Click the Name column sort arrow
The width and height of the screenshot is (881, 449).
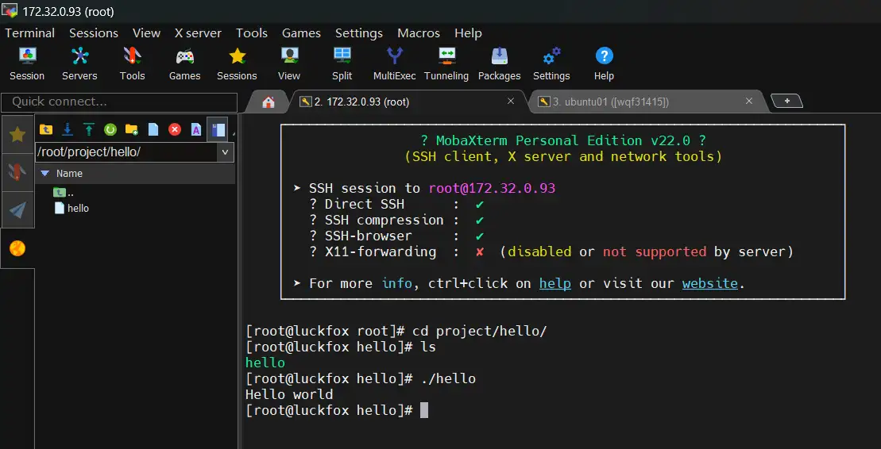tap(45, 173)
